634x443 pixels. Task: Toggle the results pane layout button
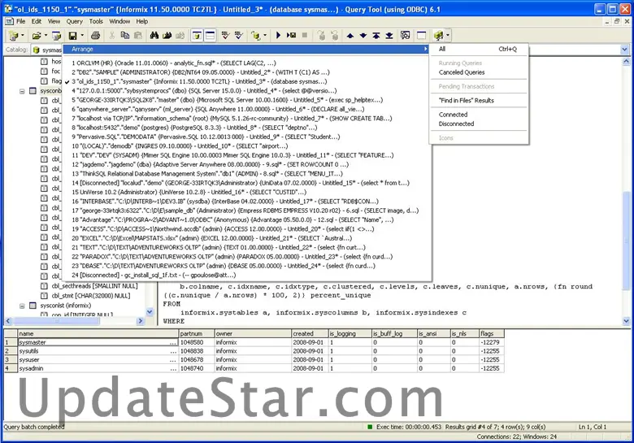(x=210, y=36)
